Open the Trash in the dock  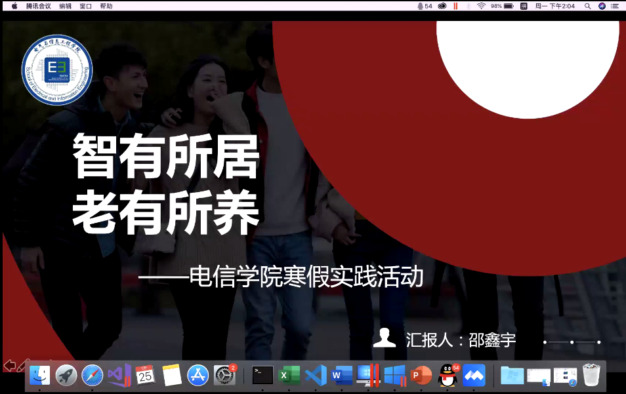pyautogui.click(x=591, y=376)
